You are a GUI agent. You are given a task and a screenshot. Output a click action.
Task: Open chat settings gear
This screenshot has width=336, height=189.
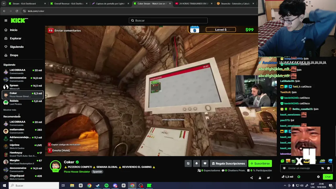tap(318, 177)
